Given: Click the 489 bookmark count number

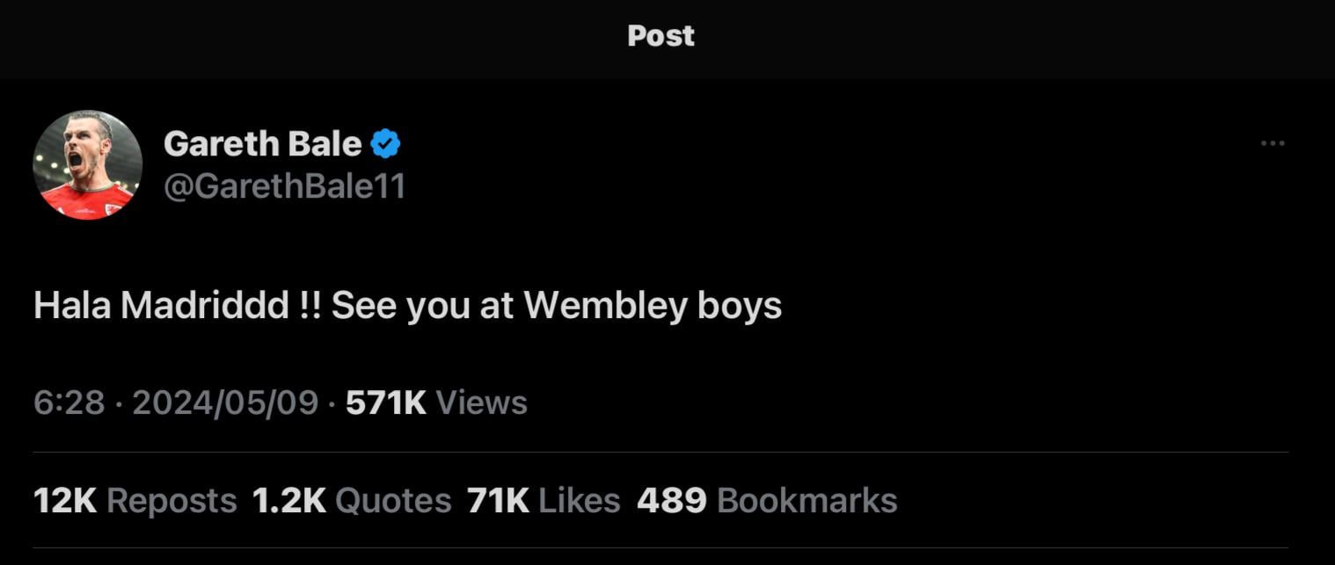Looking at the screenshot, I should [x=671, y=501].
